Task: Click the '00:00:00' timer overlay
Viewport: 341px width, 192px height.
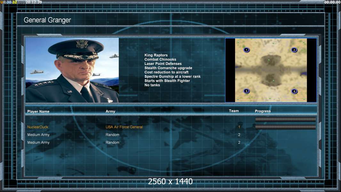Action: pos(332,2)
